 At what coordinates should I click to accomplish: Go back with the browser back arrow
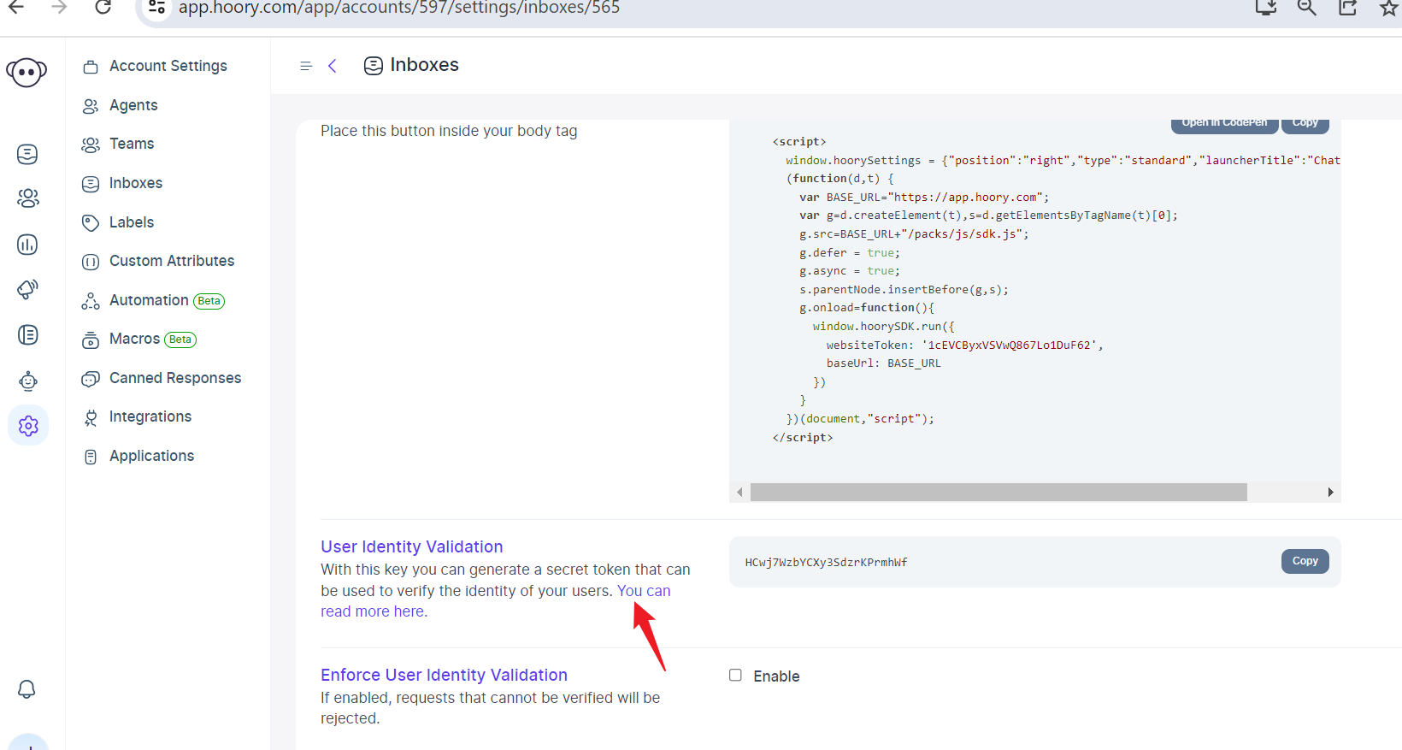(x=15, y=8)
